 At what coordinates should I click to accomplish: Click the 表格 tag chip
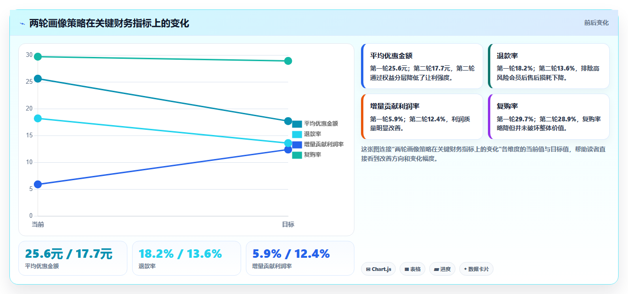(x=413, y=269)
